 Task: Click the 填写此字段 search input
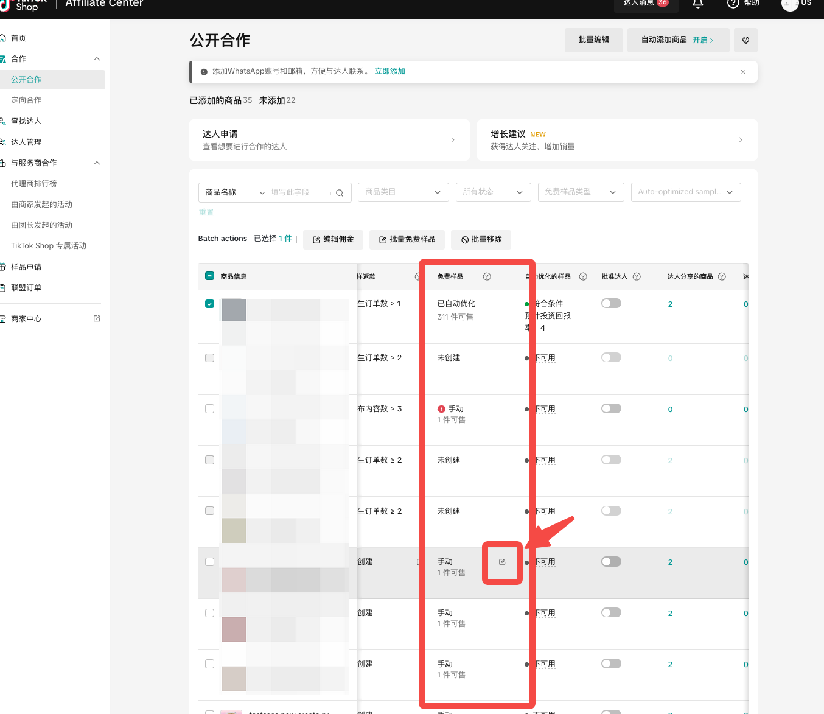point(298,192)
